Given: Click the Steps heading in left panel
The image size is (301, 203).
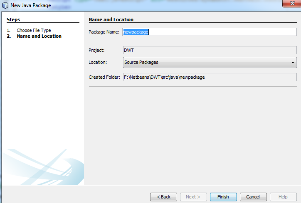Looking at the screenshot, I should coord(13,19).
